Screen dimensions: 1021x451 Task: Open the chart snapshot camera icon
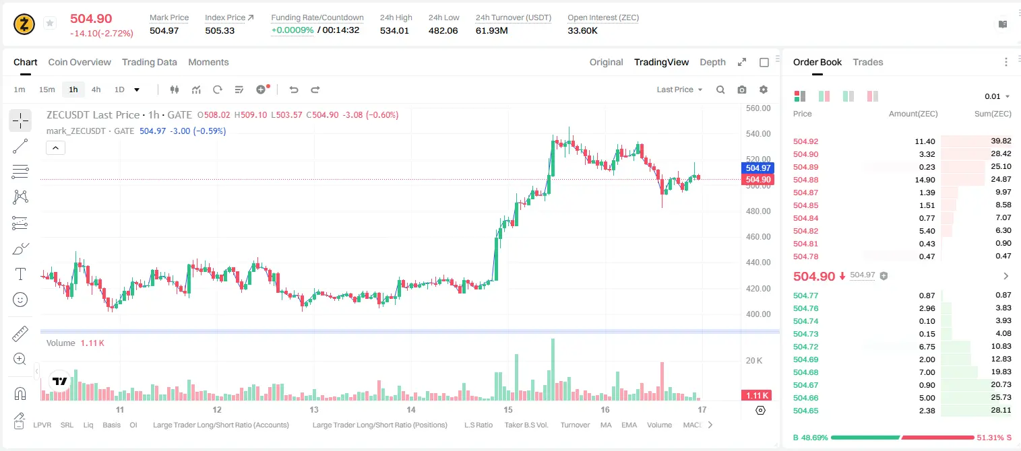point(742,90)
